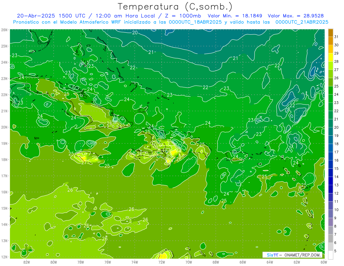Click the longitude axis label "68W"
The image size is (344, 266).
click(216, 262)
